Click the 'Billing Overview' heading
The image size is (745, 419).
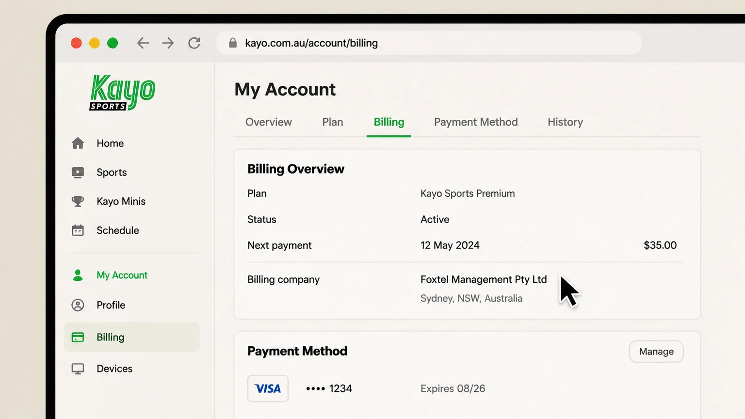(296, 169)
